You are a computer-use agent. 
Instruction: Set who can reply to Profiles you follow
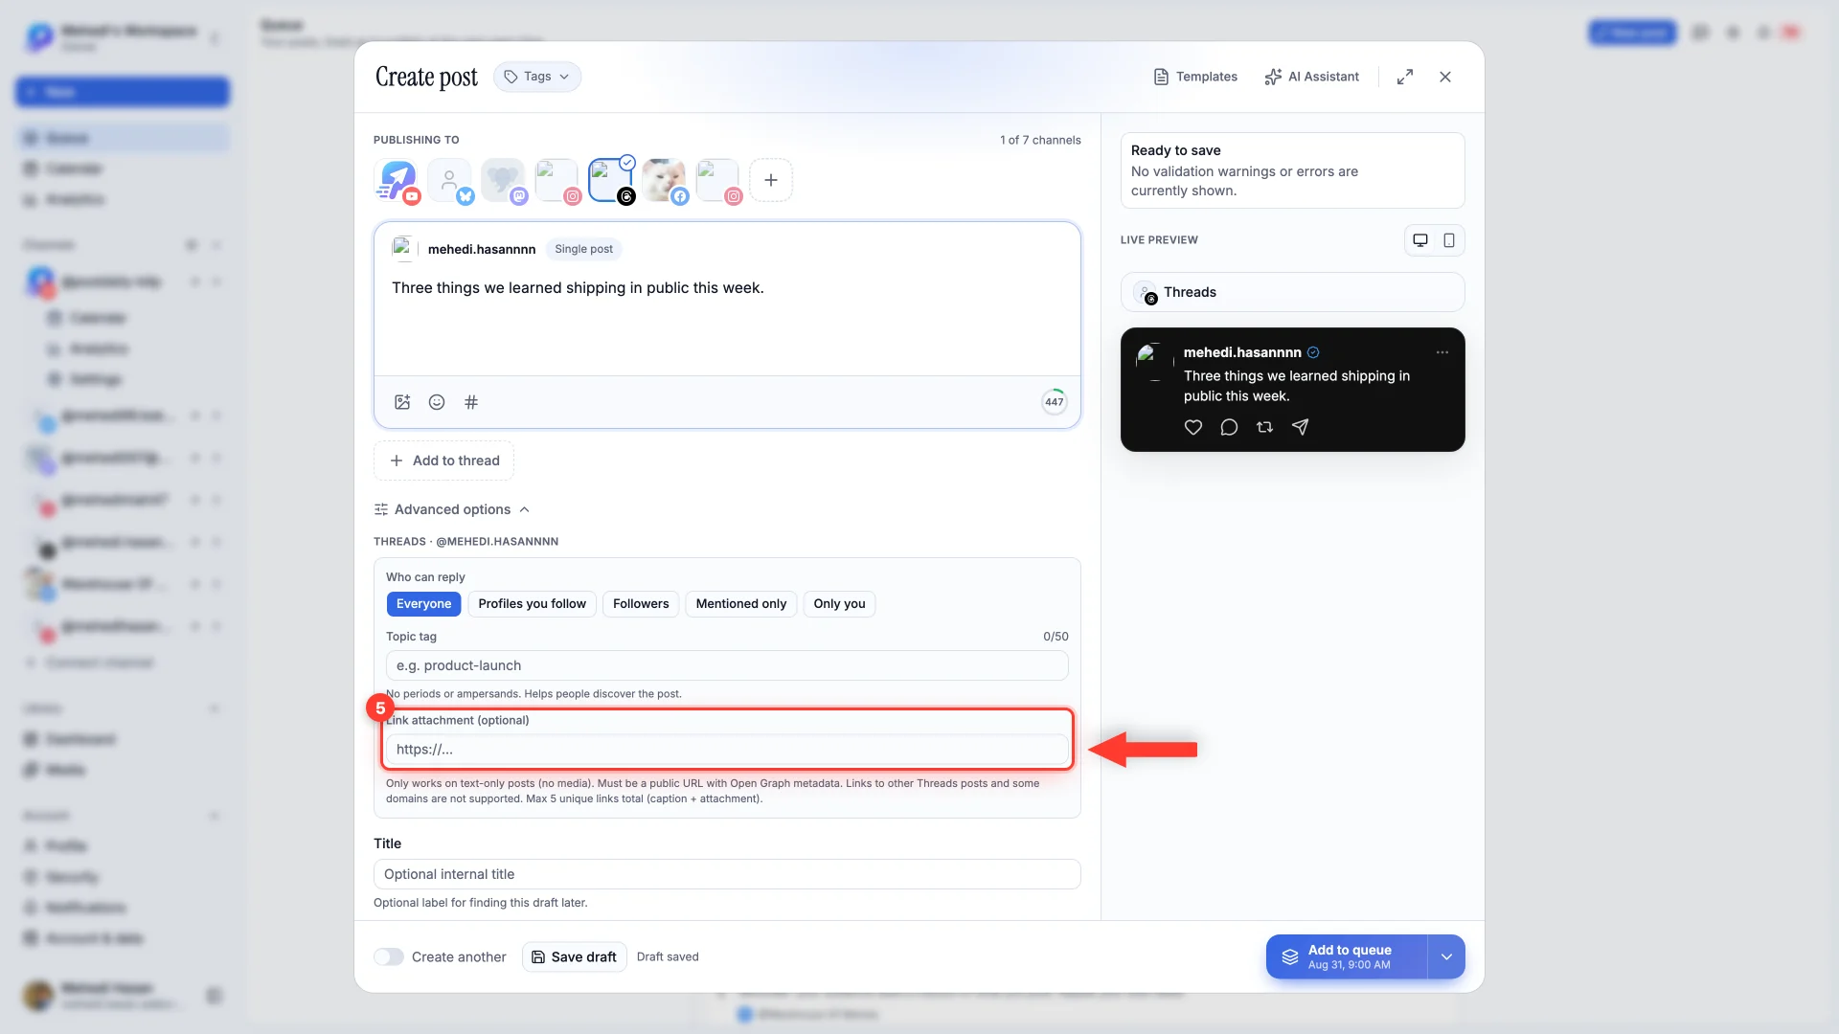click(532, 604)
